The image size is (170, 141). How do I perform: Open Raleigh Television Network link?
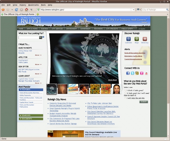(29, 81)
